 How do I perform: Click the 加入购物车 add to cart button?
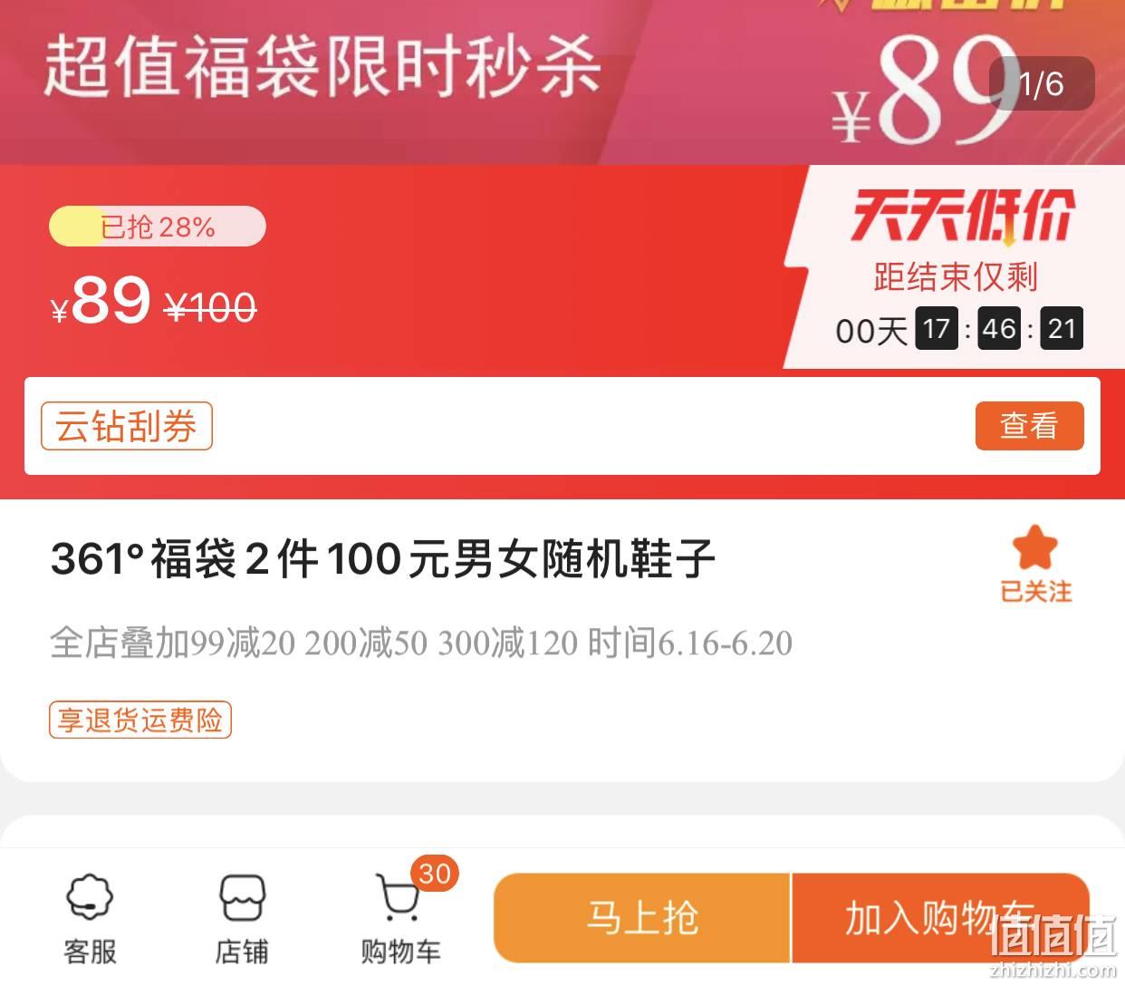(940, 918)
